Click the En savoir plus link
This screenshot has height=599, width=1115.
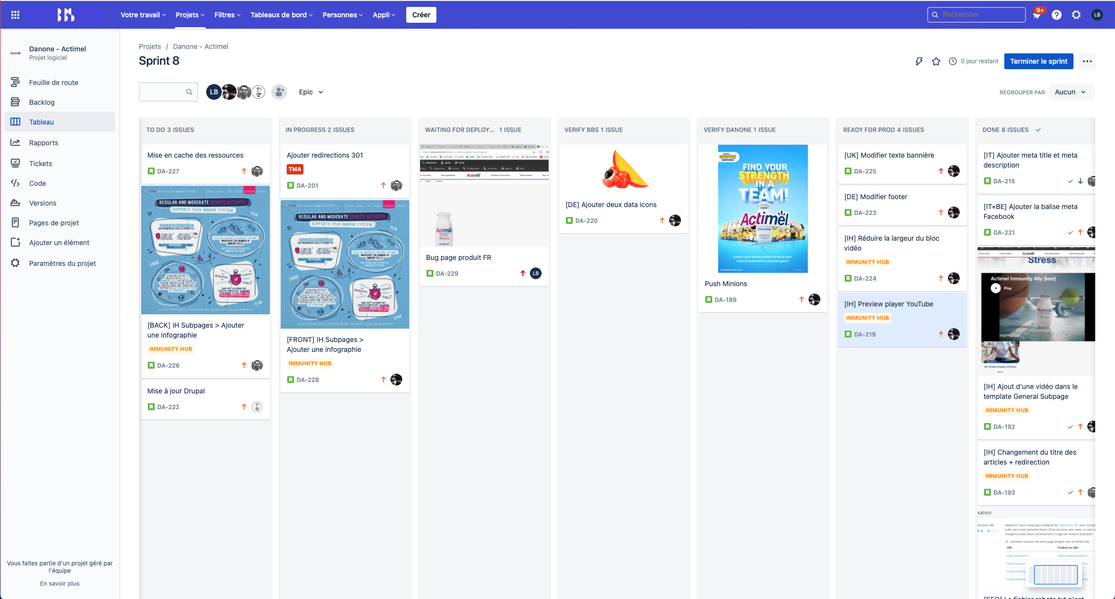60,584
